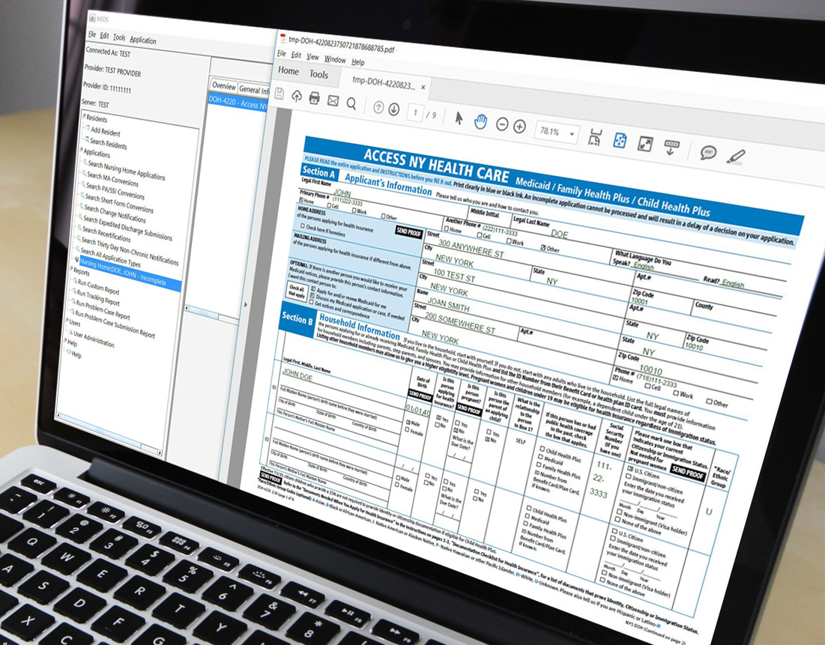Activate the Hand pan tool
This screenshot has height=645, width=825.
(x=480, y=122)
